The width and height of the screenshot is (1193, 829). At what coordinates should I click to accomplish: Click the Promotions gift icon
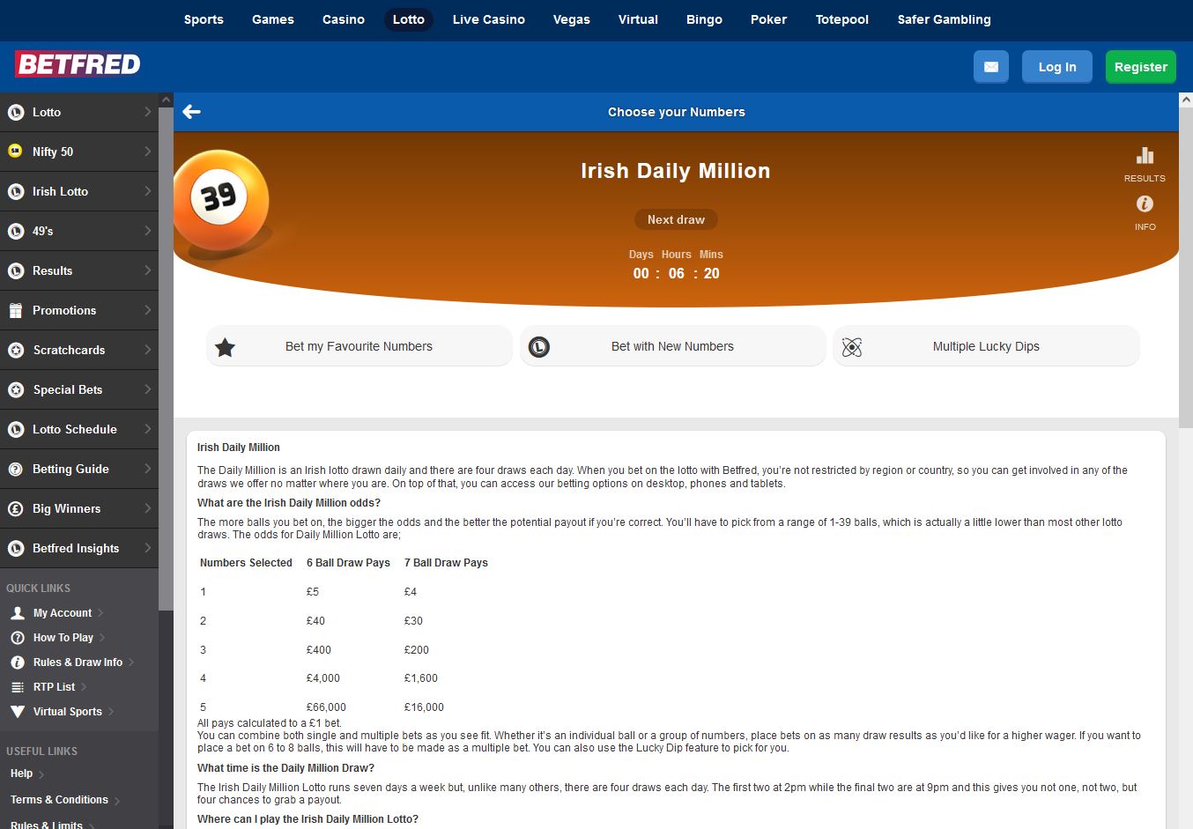point(16,310)
